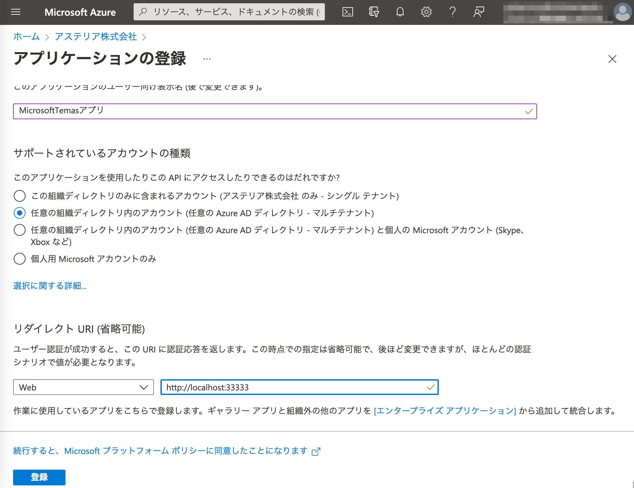This screenshot has width=634, height=488.
Task: Click the アステリア株式会社 breadcrumb link
Action: [96, 36]
